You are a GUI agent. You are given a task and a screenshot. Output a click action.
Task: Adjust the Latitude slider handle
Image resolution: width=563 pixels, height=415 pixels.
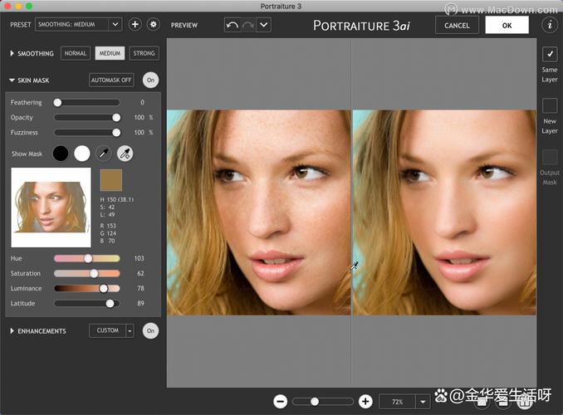point(110,303)
